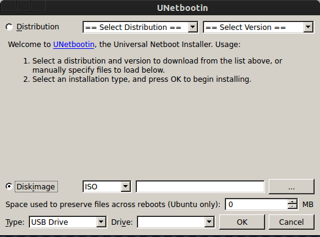Decrease the persistence space value
Image resolution: width=320 pixels, height=237 pixels.
click(x=293, y=206)
